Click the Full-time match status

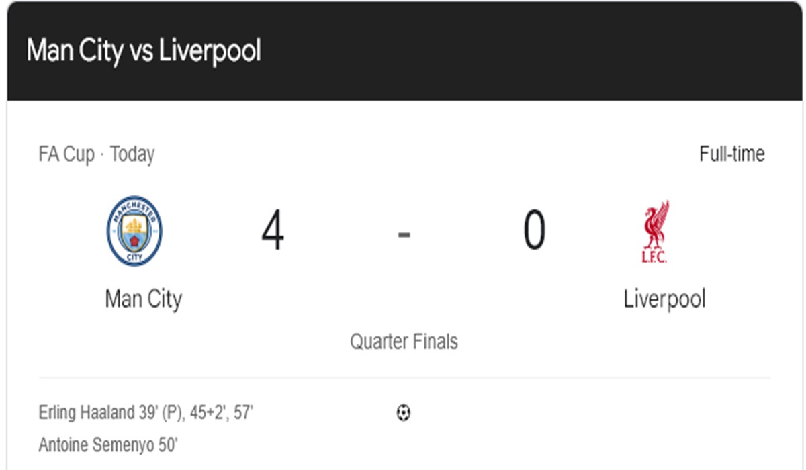[731, 154]
